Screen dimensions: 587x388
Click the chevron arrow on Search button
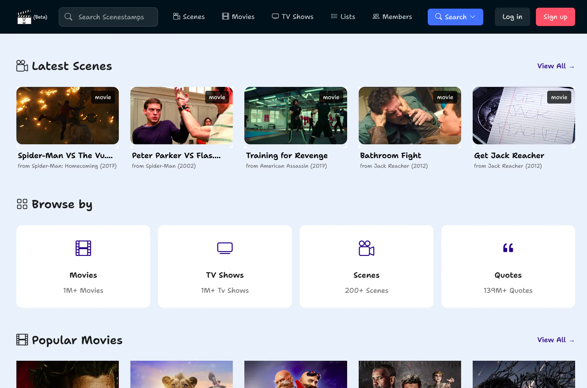click(473, 17)
